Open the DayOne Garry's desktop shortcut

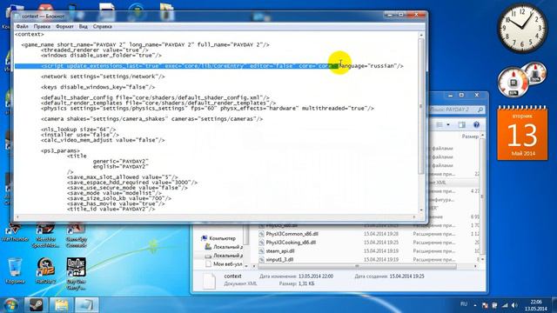point(76,273)
